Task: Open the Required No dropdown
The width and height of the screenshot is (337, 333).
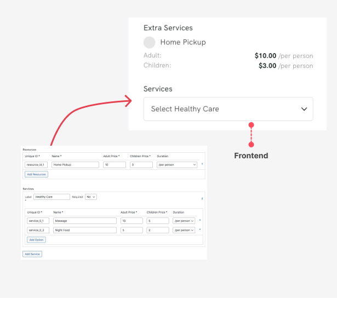Action: [x=91, y=197]
